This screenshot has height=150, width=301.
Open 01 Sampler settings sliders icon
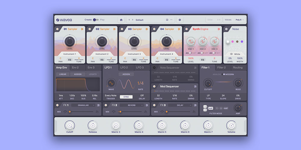tap(82, 29)
